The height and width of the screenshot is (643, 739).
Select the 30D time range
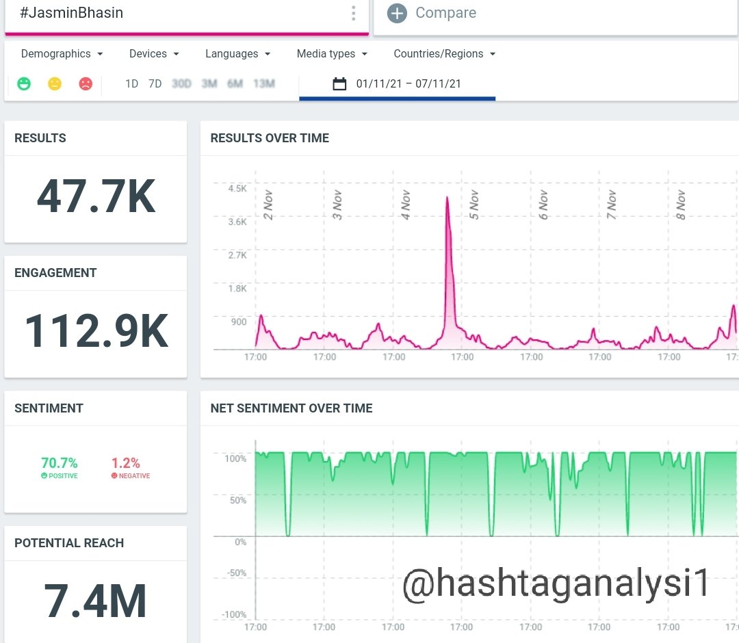(x=181, y=84)
